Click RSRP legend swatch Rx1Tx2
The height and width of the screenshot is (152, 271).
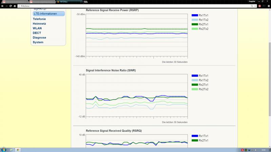coord(195,20)
